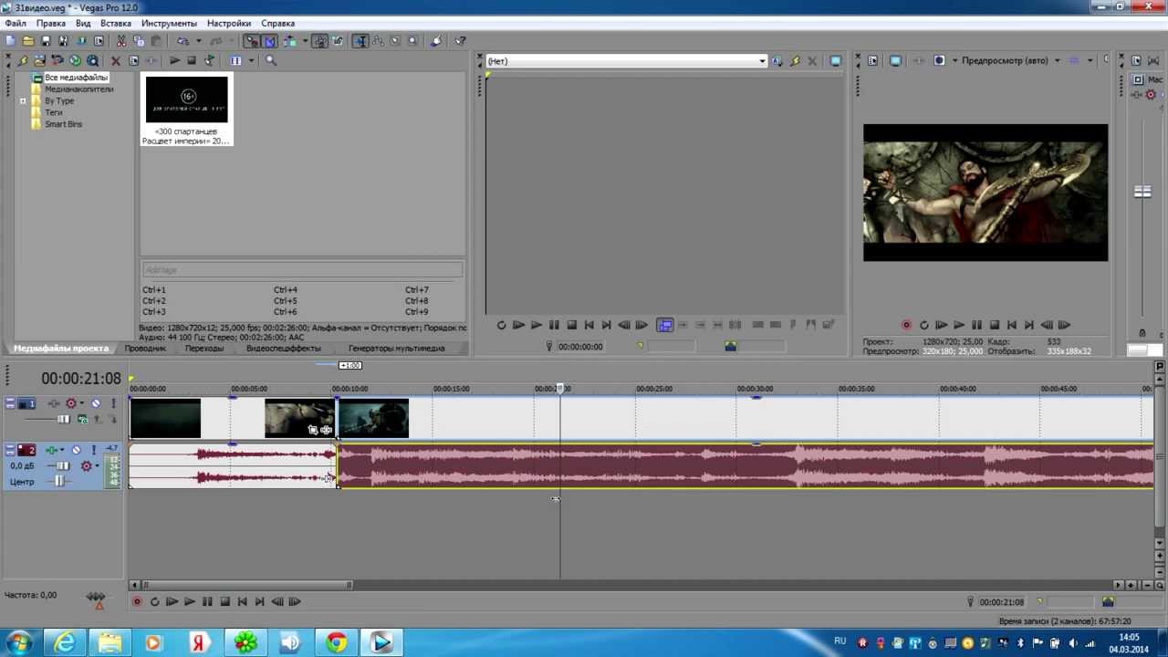Open Track FX dropdown arrow on track 1
This screenshot has height=657, width=1168.
(x=82, y=403)
